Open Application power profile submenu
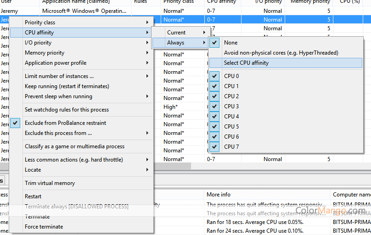Screen dimensions: 371x235 (x=81, y=63)
